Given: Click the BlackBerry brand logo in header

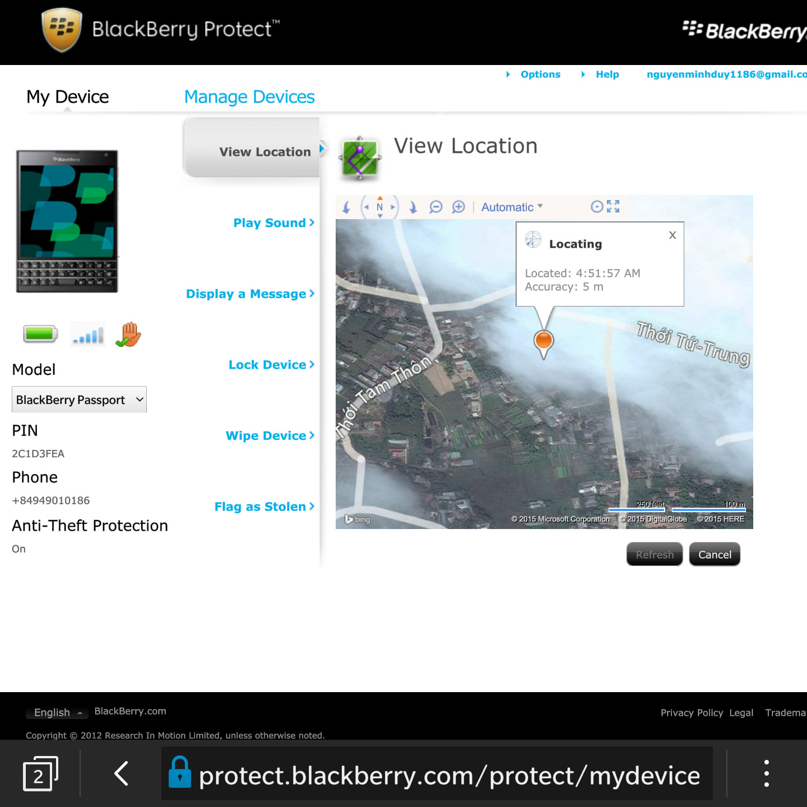Looking at the screenshot, I should click(745, 30).
